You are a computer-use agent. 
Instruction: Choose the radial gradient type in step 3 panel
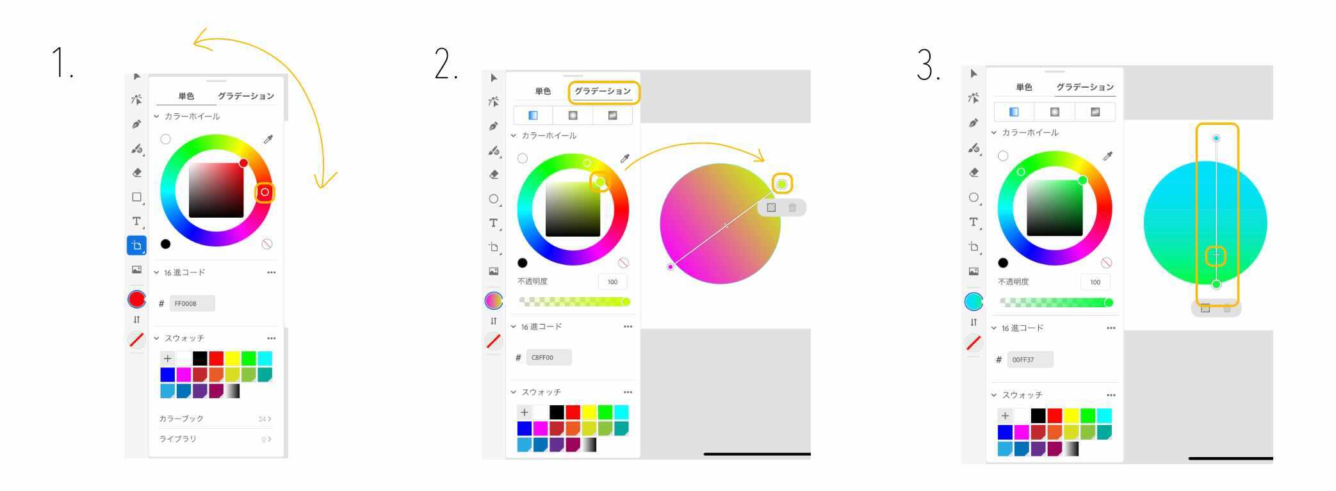pos(1054,112)
